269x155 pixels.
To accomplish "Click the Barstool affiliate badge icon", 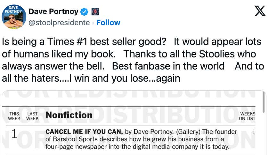I will (95, 12).
